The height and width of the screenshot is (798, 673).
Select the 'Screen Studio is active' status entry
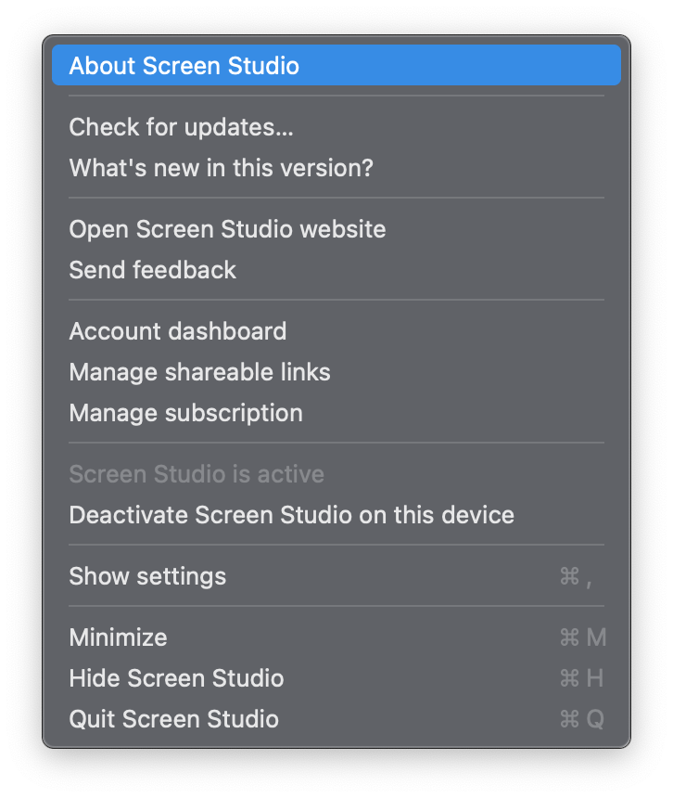coord(197,474)
